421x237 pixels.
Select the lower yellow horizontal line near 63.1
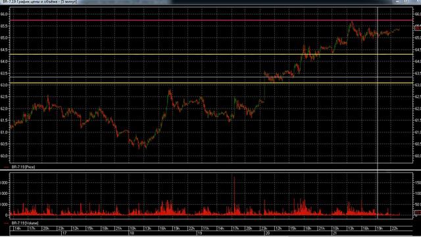click(211, 84)
